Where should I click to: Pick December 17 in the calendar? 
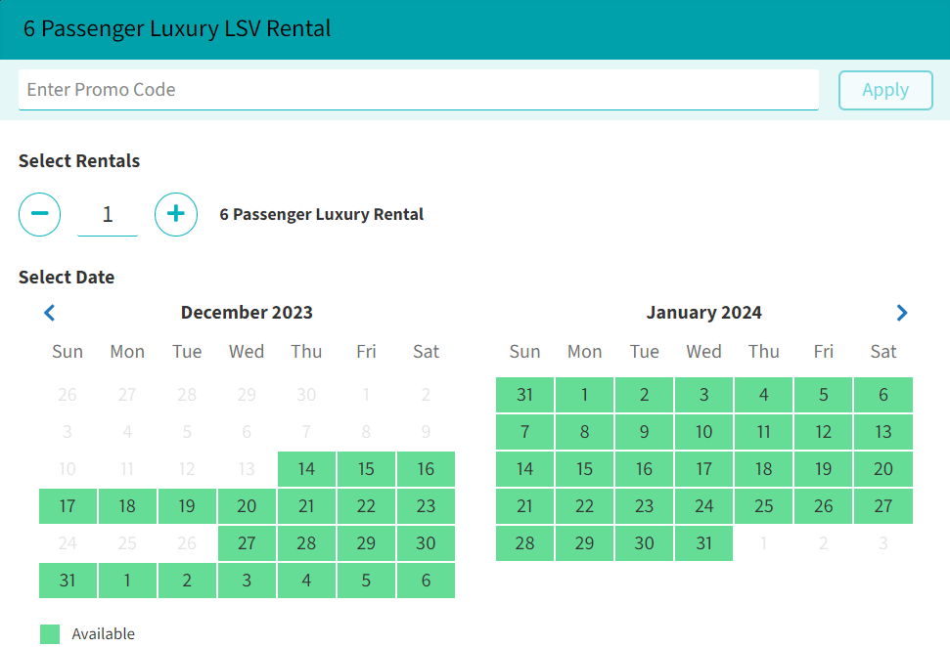pos(68,506)
